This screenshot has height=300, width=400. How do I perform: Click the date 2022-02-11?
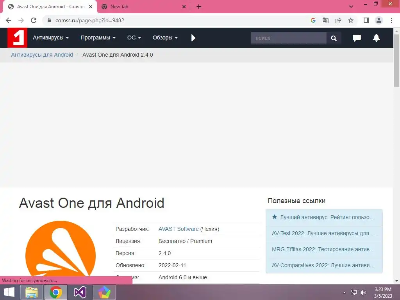[172, 265]
